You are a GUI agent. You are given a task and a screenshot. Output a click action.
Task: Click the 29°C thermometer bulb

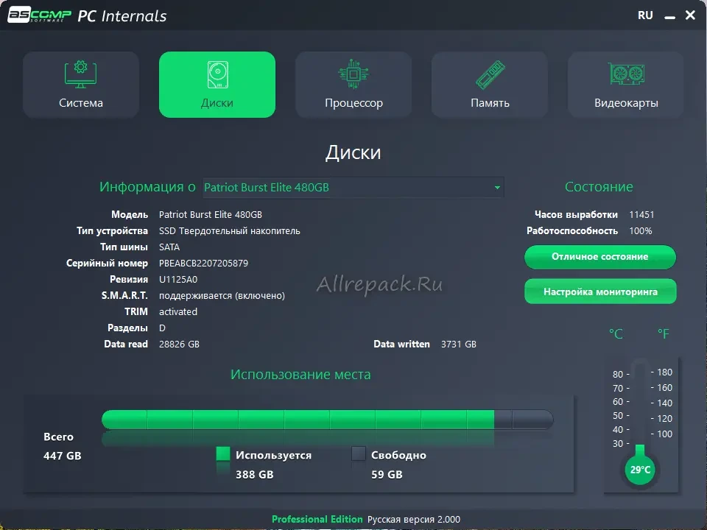point(640,470)
